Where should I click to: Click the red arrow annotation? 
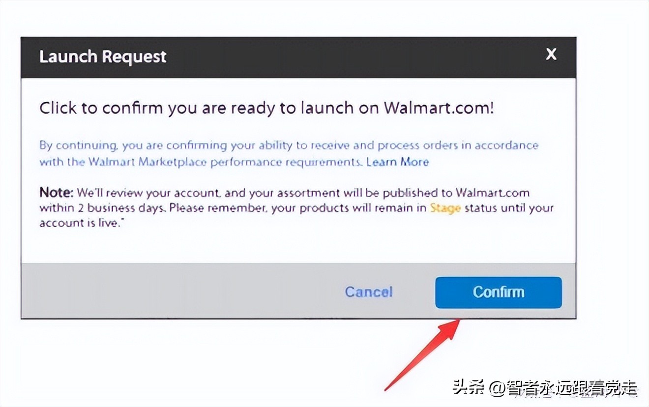click(422, 354)
